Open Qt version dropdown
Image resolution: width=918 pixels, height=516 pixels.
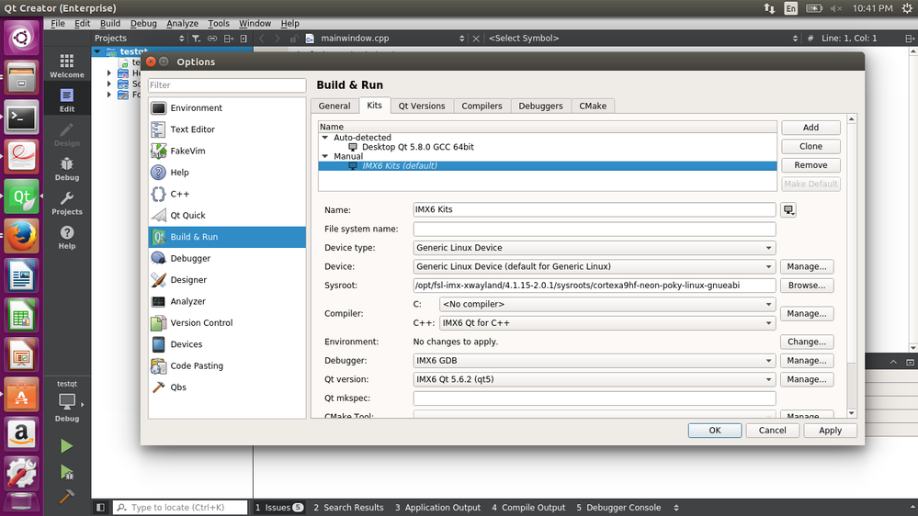point(595,379)
